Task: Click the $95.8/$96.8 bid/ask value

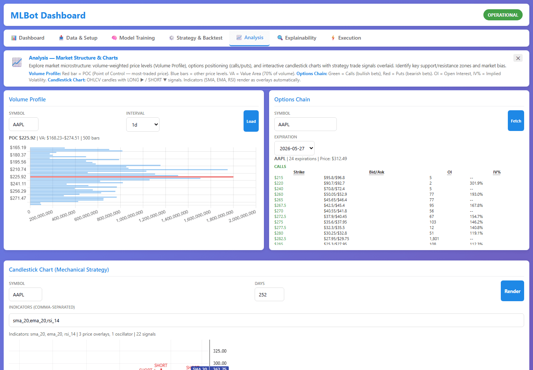Action: pyautogui.click(x=334, y=178)
